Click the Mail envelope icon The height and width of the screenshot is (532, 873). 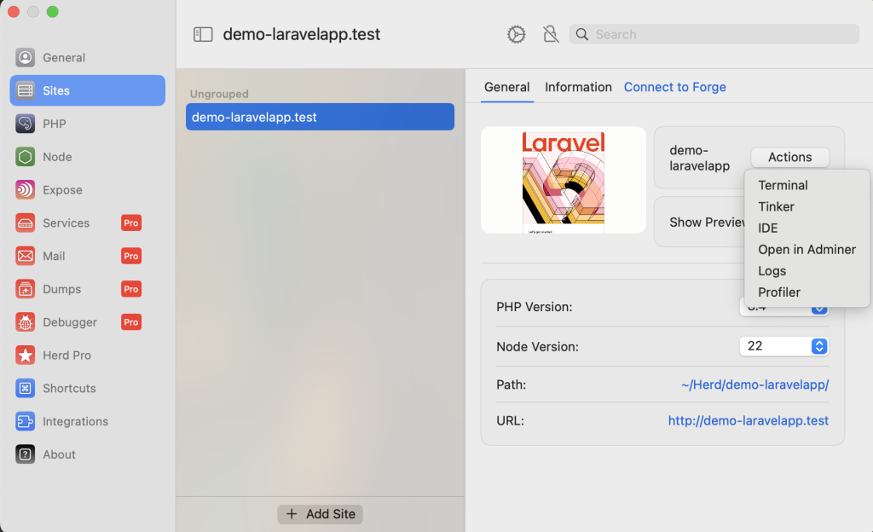[26, 256]
